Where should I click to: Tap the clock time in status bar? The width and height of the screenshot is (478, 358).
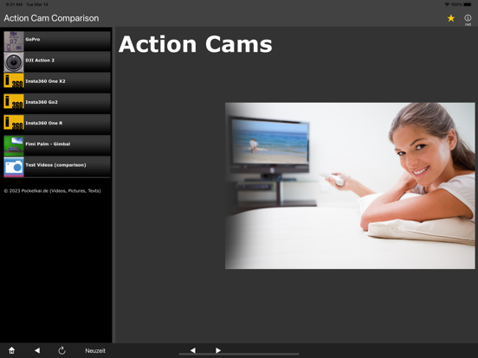14,4
